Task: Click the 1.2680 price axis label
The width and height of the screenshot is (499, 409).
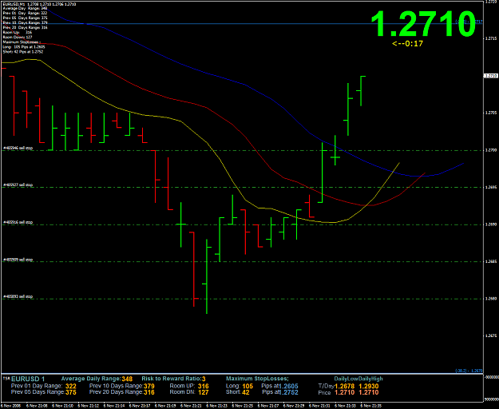Action: coord(490,299)
